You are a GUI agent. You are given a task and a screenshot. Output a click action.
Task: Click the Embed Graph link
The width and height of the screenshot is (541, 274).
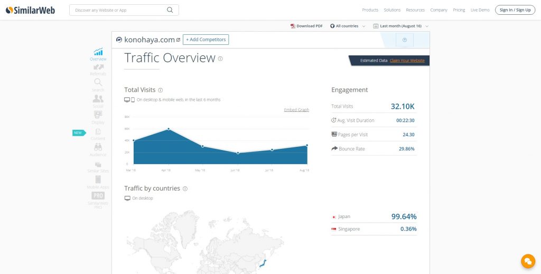(296, 110)
